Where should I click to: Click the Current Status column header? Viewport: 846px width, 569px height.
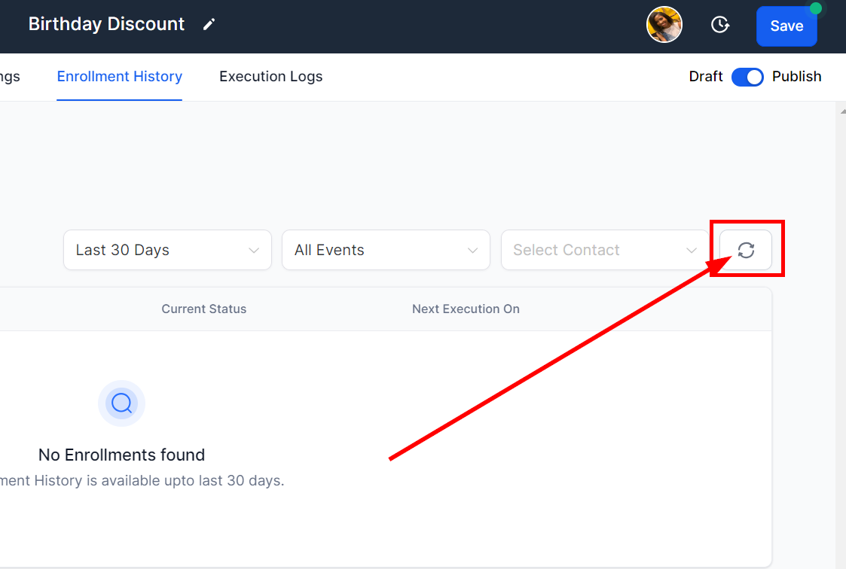203,309
